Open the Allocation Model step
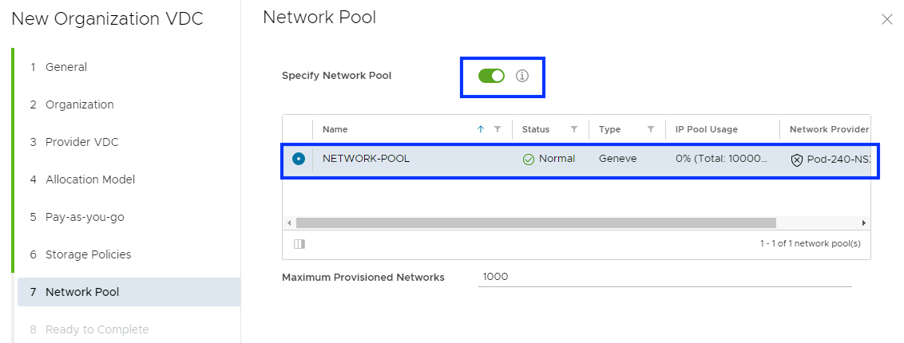This screenshot has height=343, width=904. [x=89, y=179]
